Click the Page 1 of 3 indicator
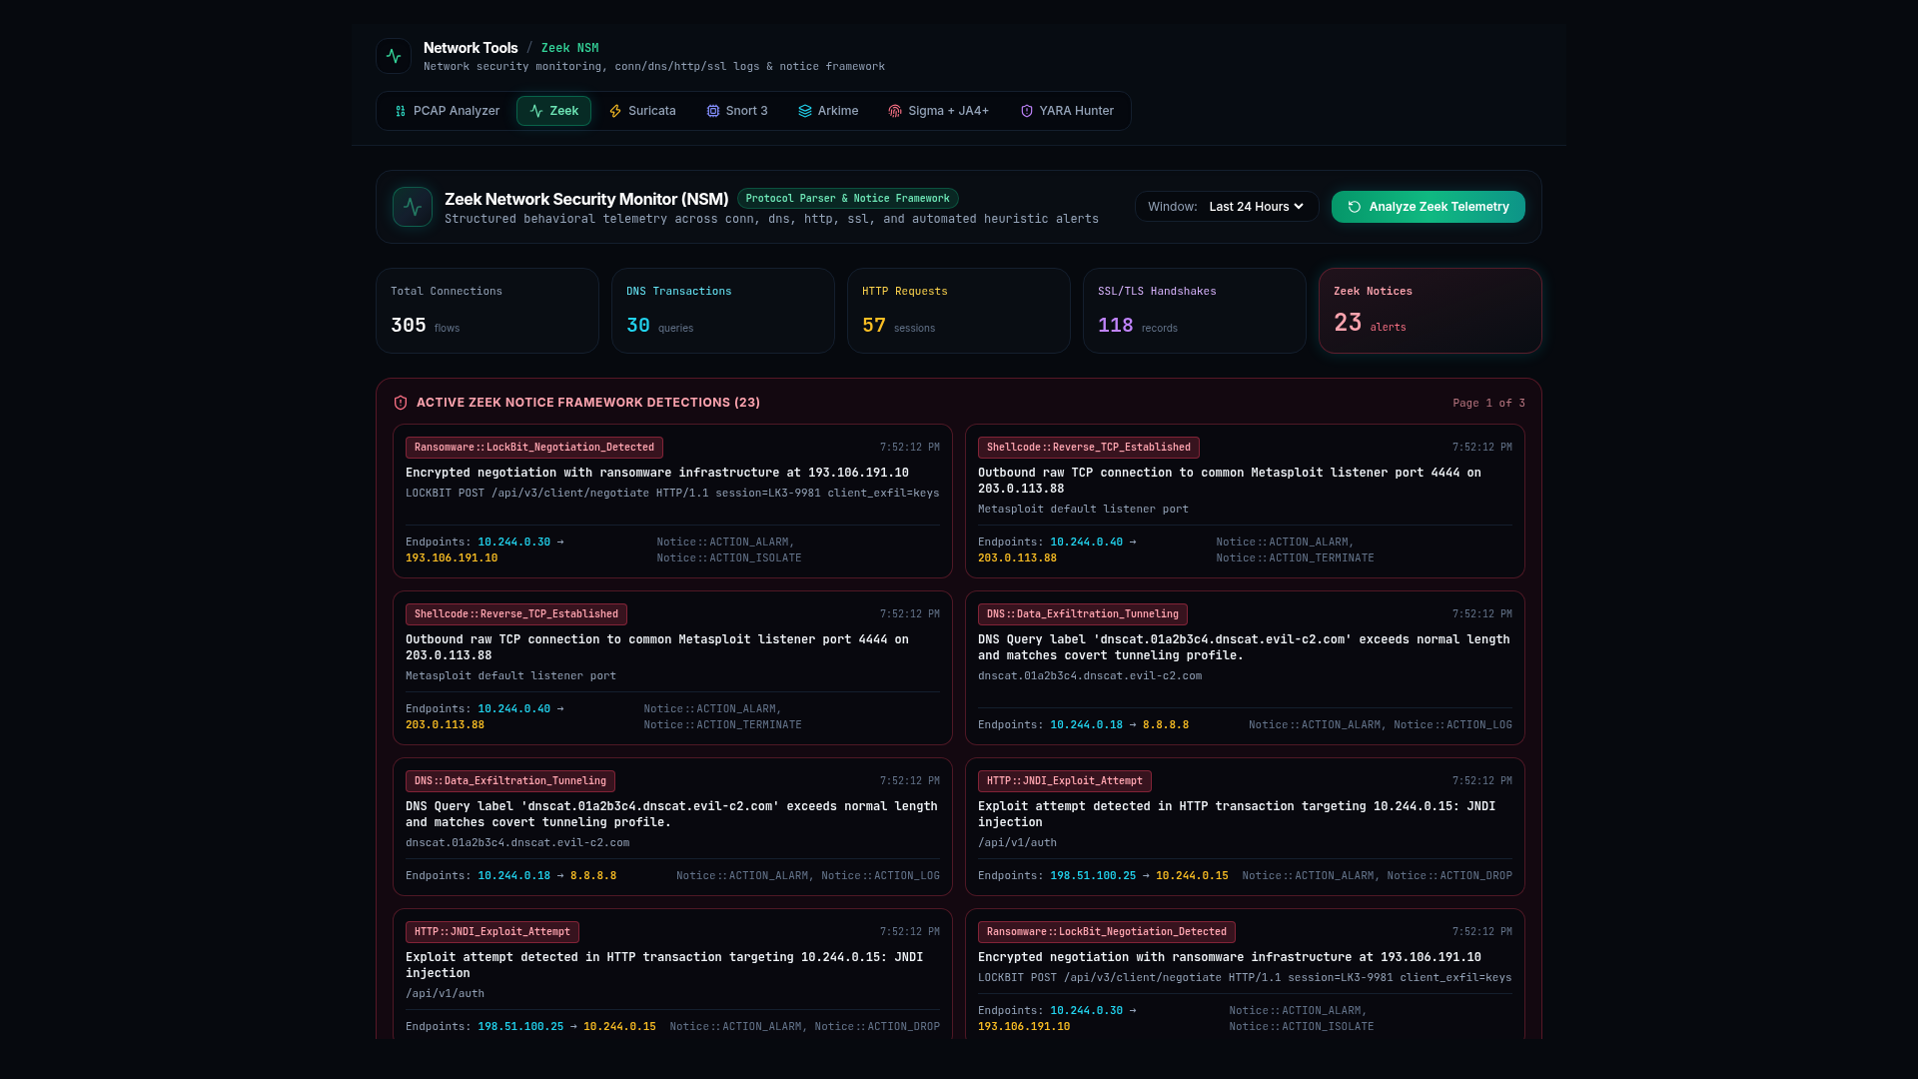 coord(1488,404)
